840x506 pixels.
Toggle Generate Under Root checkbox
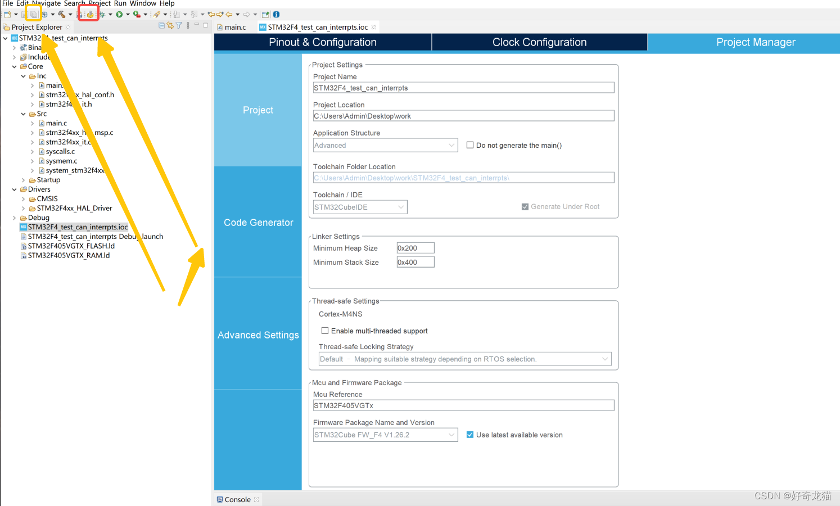(525, 207)
